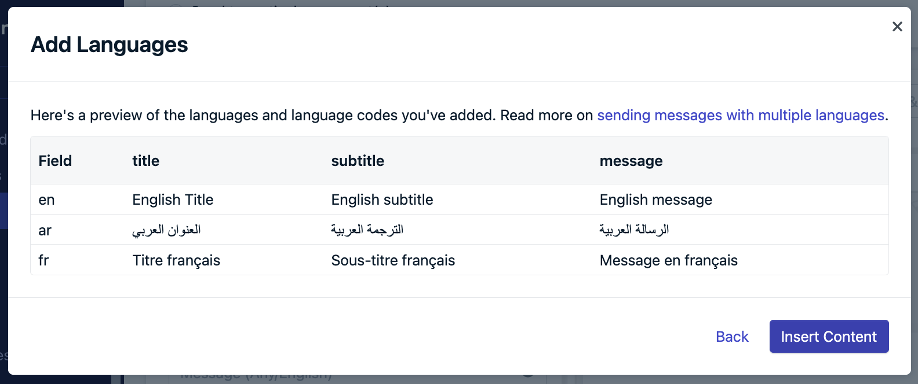Click the title column header
Screen dimensions: 918x384
point(145,161)
